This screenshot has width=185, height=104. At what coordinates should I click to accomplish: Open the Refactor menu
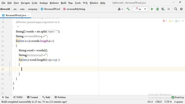point(54,3)
